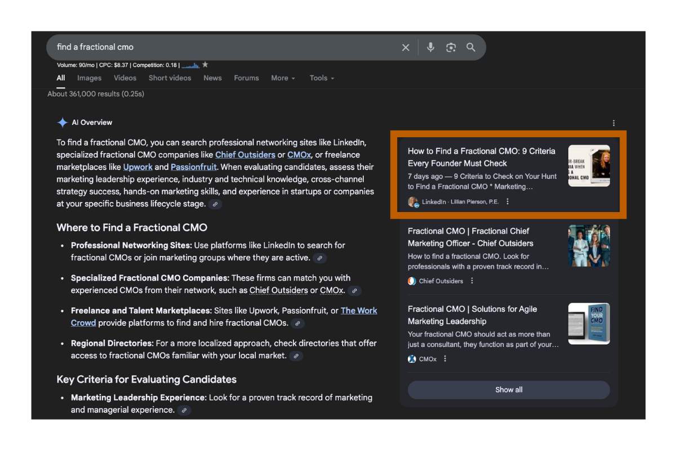Open the Upwork link

coord(138,167)
